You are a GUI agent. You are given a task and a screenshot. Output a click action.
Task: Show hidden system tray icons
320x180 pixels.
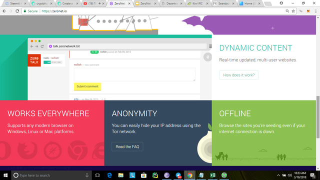(x=278, y=175)
